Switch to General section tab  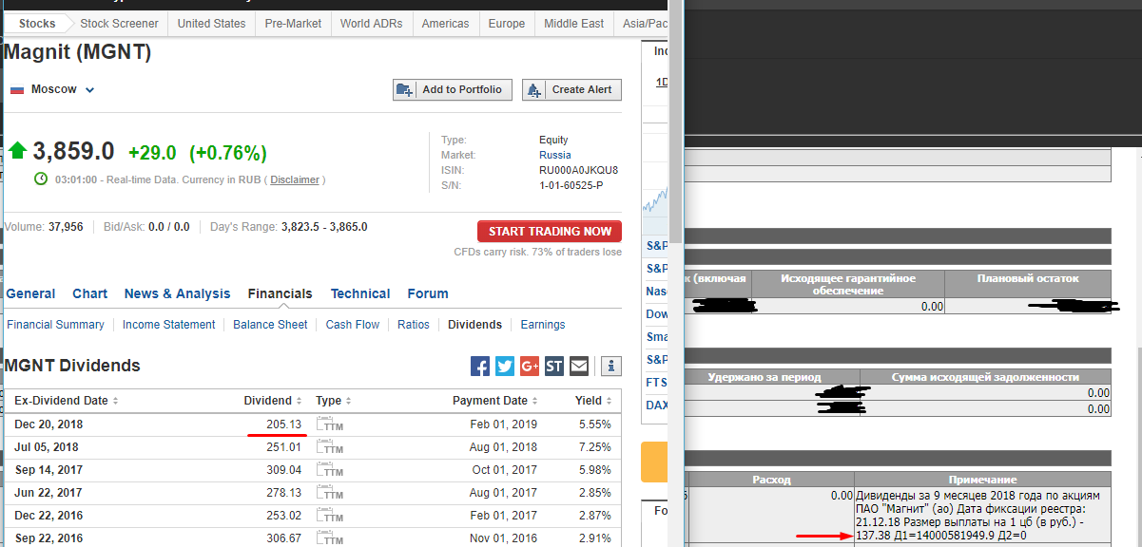[31, 293]
